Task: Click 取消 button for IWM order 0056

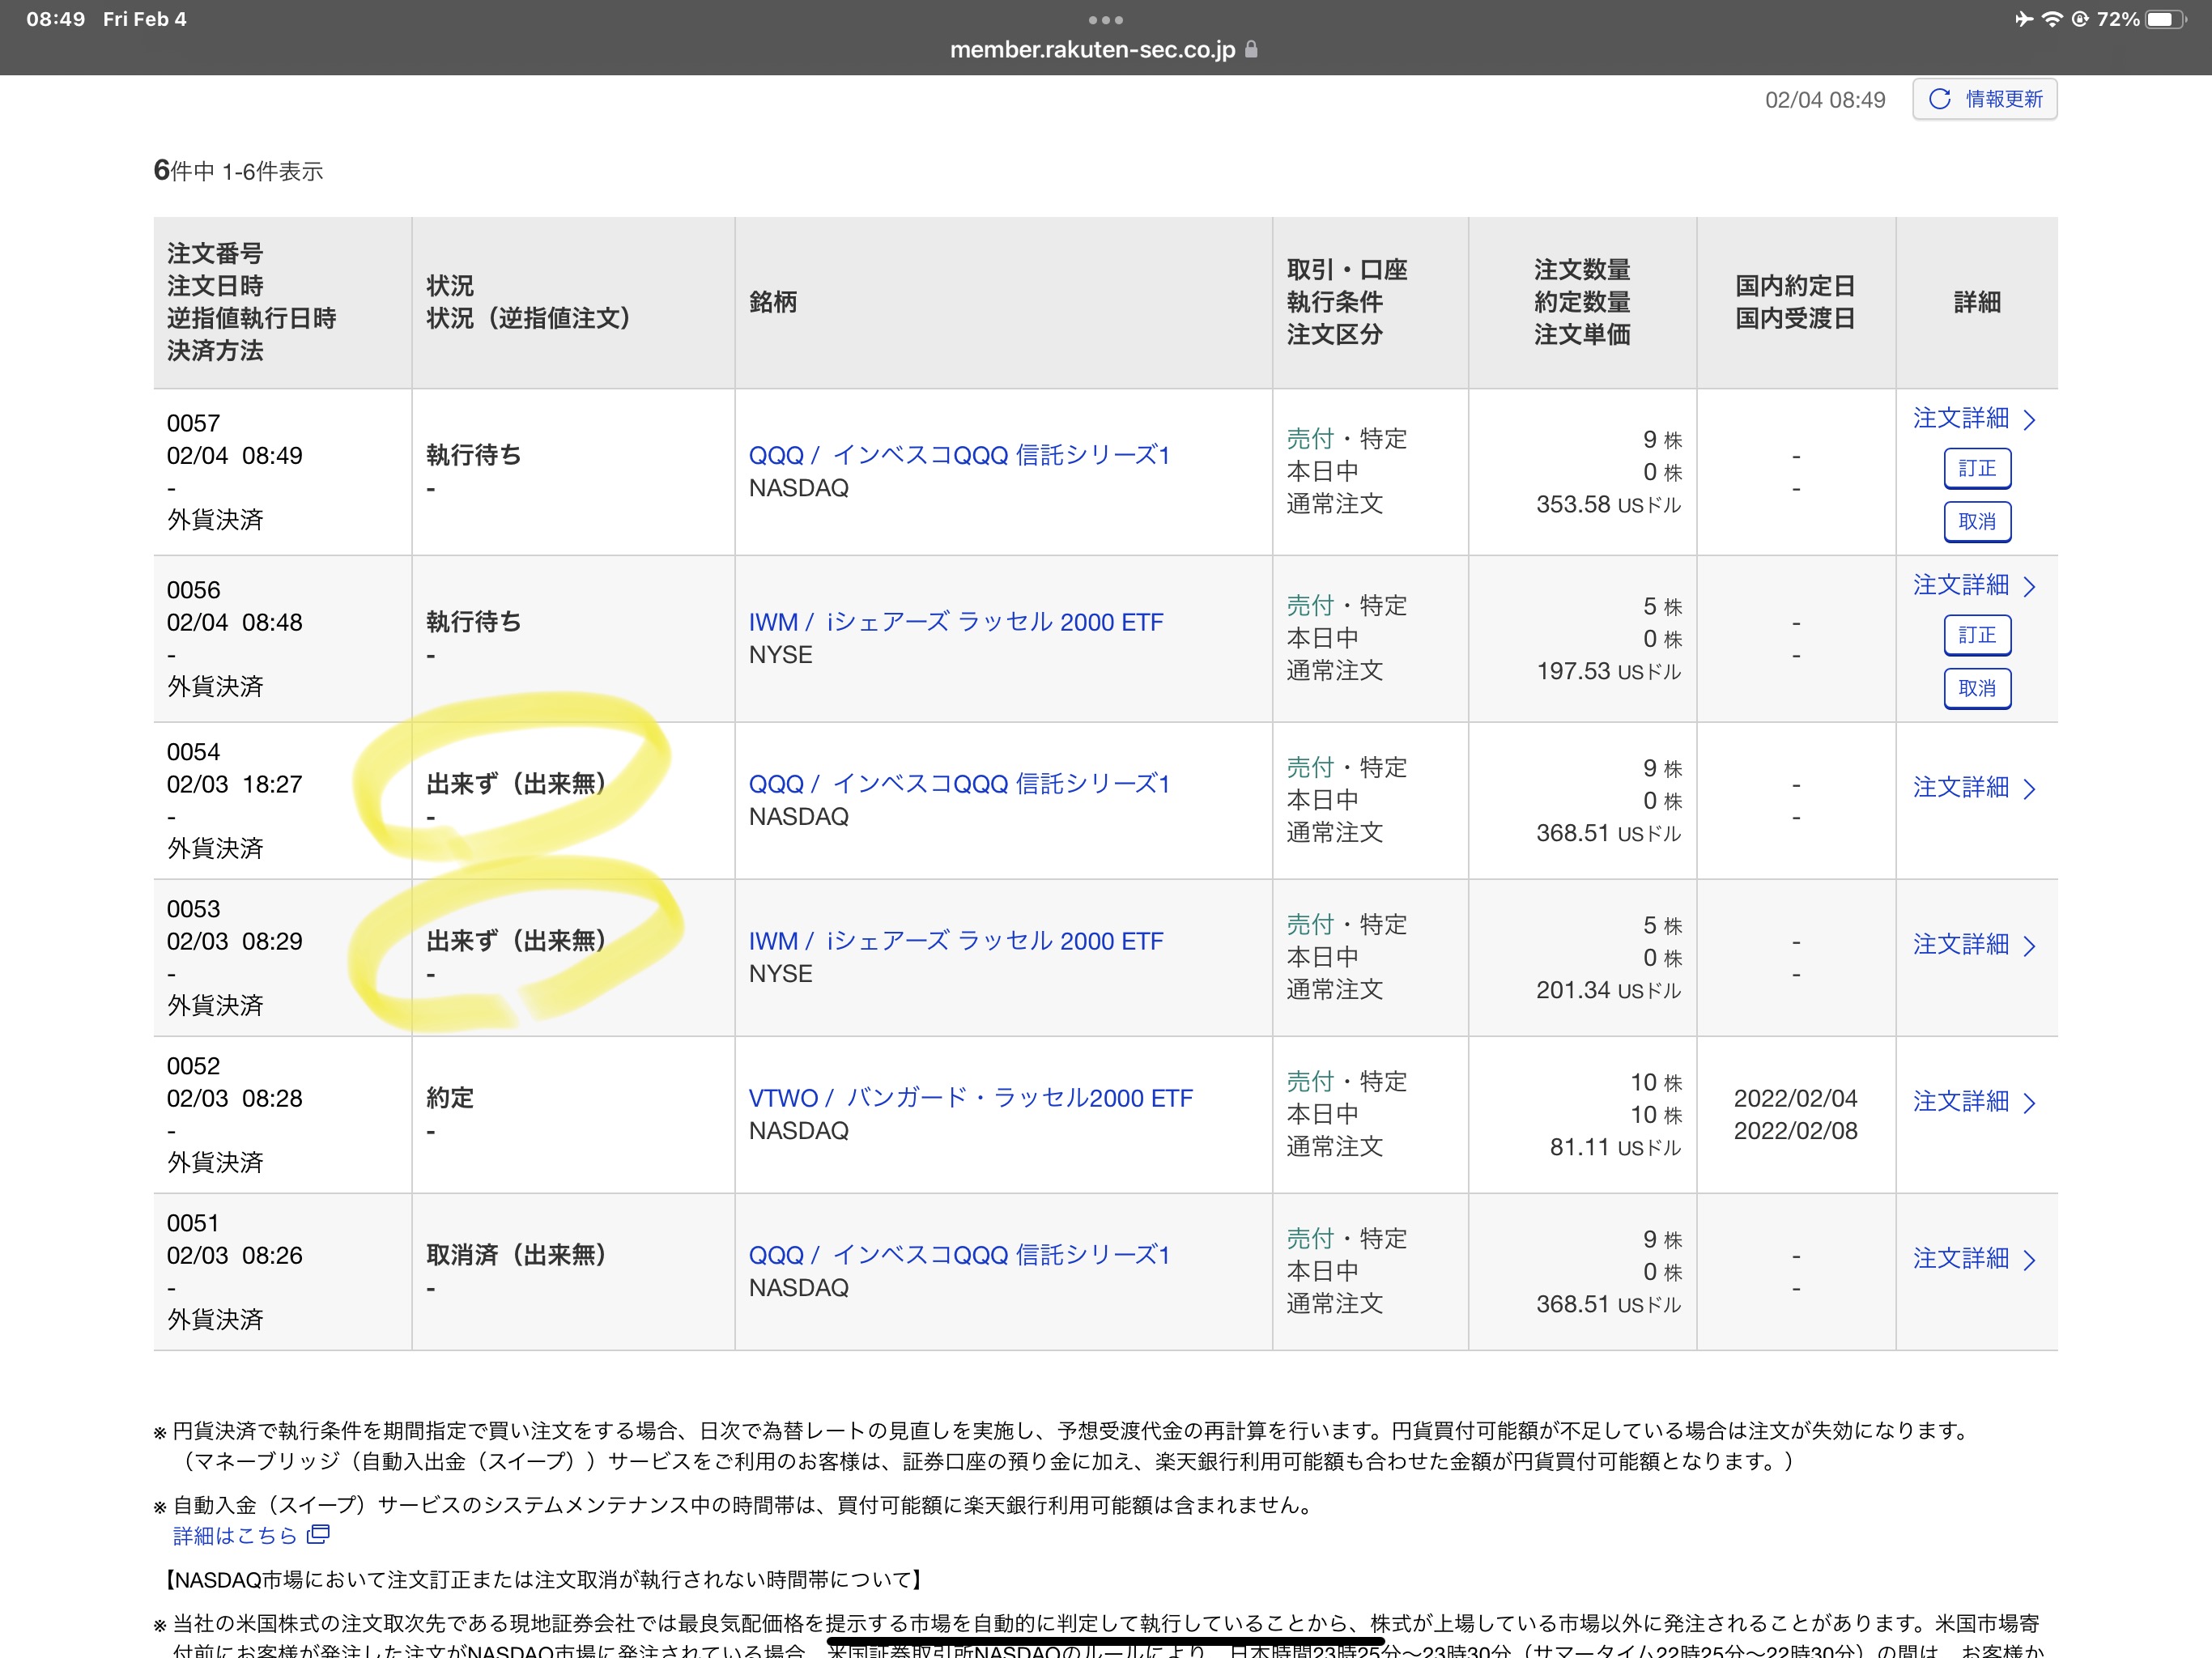Action: click(x=1976, y=688)
